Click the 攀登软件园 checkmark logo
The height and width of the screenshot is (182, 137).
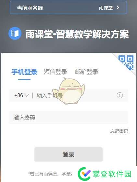pos(84,174)
